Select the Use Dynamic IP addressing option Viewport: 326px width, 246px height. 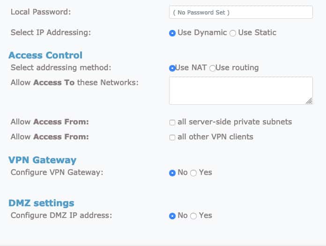click(x=172, y=33)
